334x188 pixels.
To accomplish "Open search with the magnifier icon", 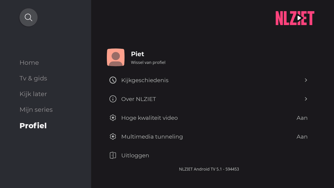I will point(28,18).
